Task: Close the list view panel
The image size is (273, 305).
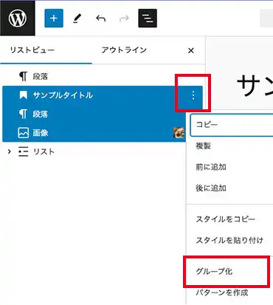Action: tap(191, 50)
